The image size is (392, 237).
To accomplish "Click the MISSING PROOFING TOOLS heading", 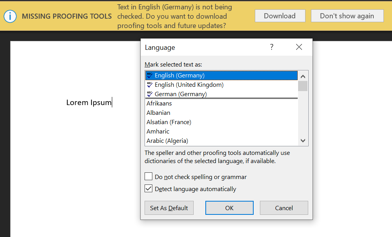I will coord(67,16).
